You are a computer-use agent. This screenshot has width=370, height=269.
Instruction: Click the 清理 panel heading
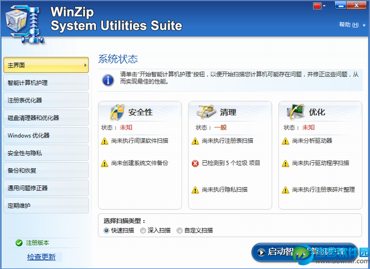[x=228, y=112]
